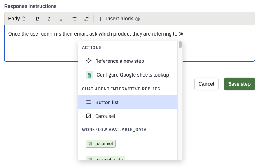Toggle bold text formatting
259x168 pixels.
click(37, 19)
